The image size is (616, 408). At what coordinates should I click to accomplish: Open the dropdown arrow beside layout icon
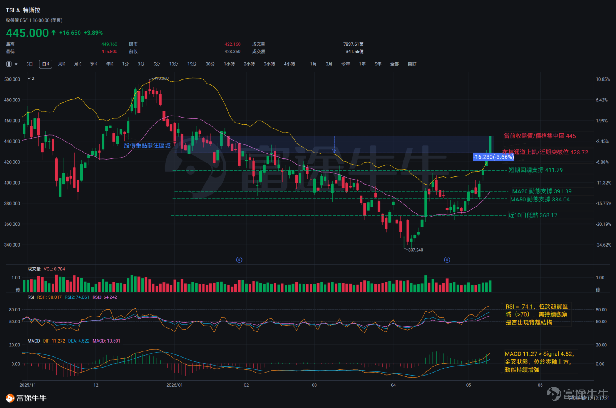click(x=16, y=64)
